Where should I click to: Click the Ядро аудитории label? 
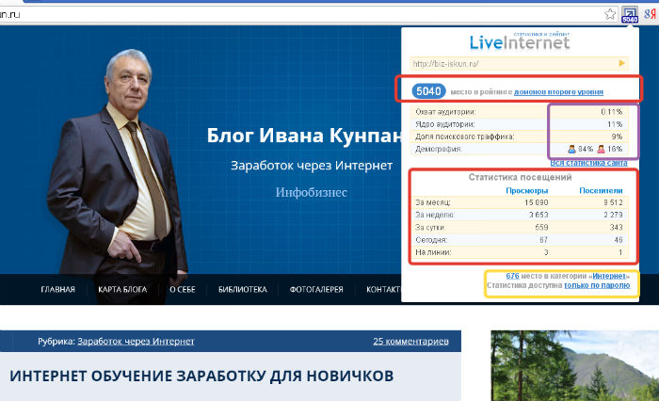[444, 124]
